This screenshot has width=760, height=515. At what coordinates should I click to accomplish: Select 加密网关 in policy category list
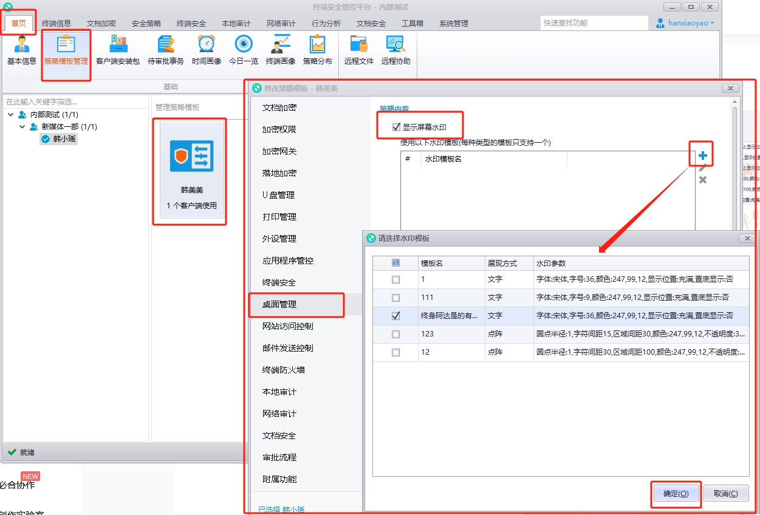pos(279,151)
